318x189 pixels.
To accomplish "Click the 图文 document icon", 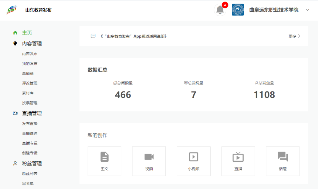I will click(104, 157).
